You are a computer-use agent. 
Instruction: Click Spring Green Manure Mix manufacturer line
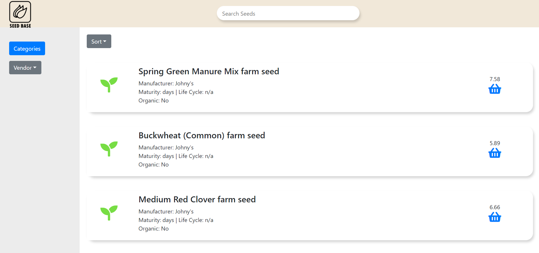pyautogui.click(x=166, y=83)
